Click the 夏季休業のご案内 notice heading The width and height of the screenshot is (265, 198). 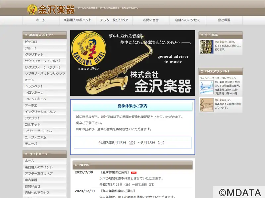[x=132, y=106]
